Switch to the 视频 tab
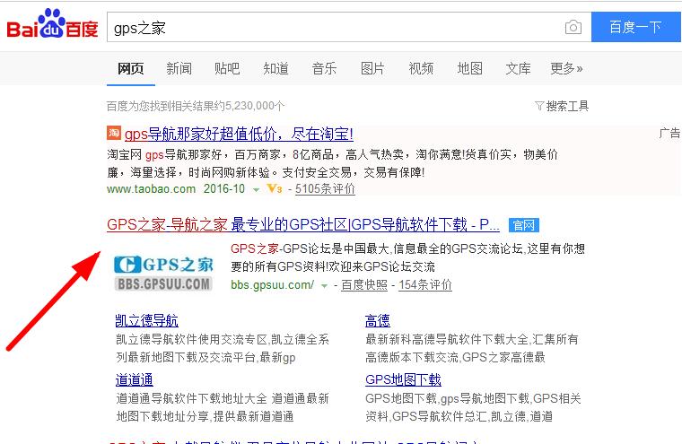This screenshot has height=444, width=682. [421, 69]
